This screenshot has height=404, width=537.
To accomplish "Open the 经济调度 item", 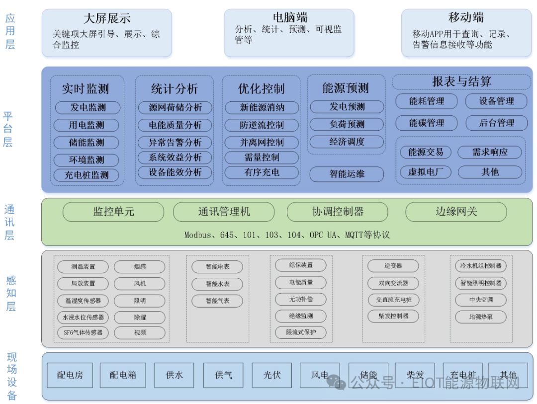I will click(347, 142).
